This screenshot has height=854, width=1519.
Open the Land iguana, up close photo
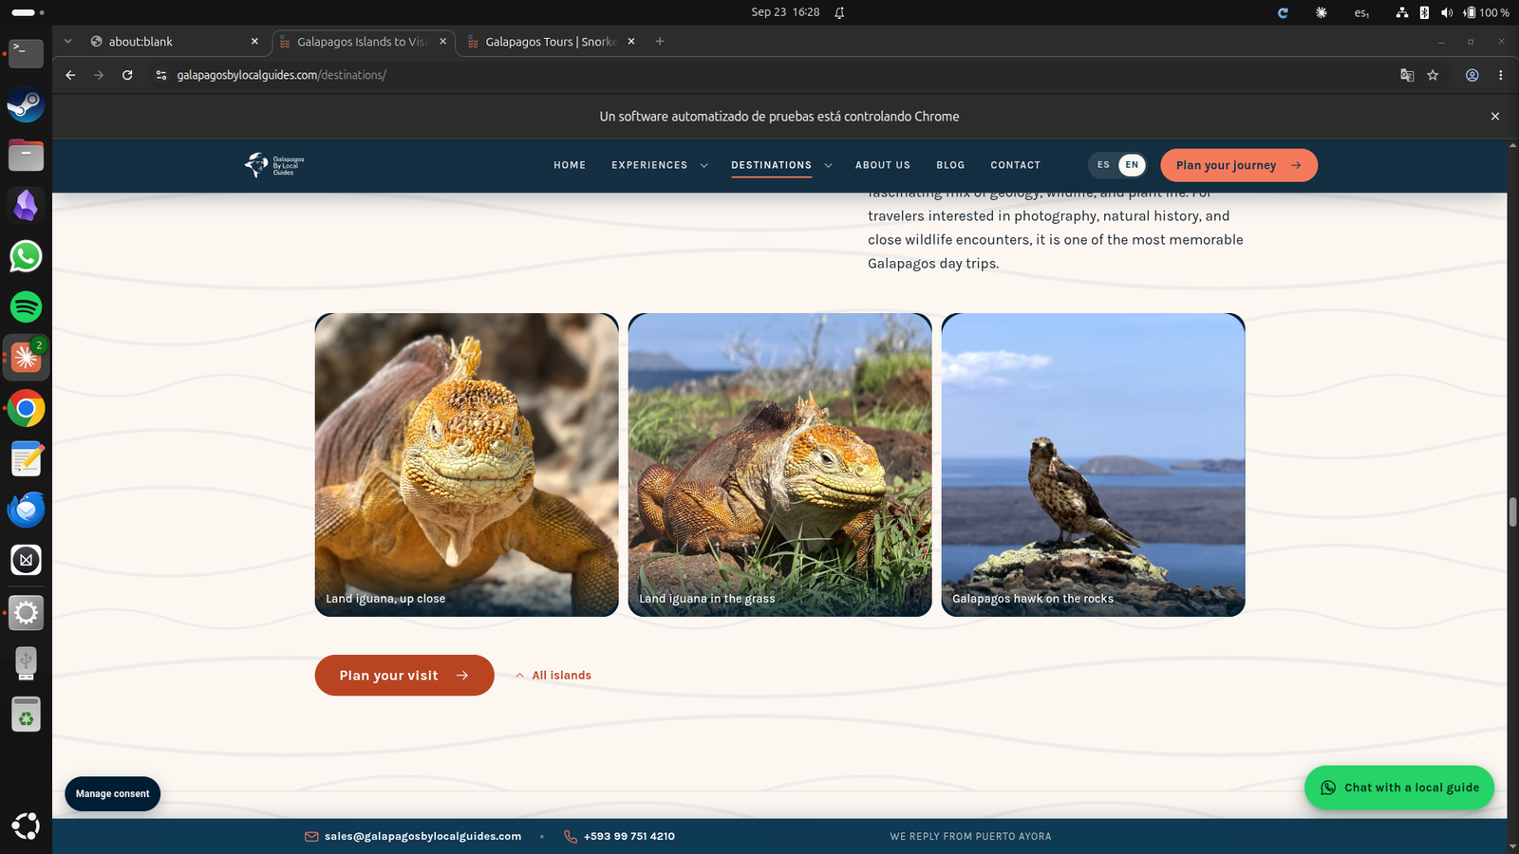(466, 465)
